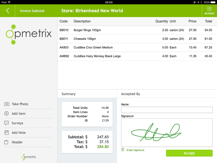Viewport: 217px width, 163px height.
Task: Tap the Unit column header
Action: pos(173,21)
